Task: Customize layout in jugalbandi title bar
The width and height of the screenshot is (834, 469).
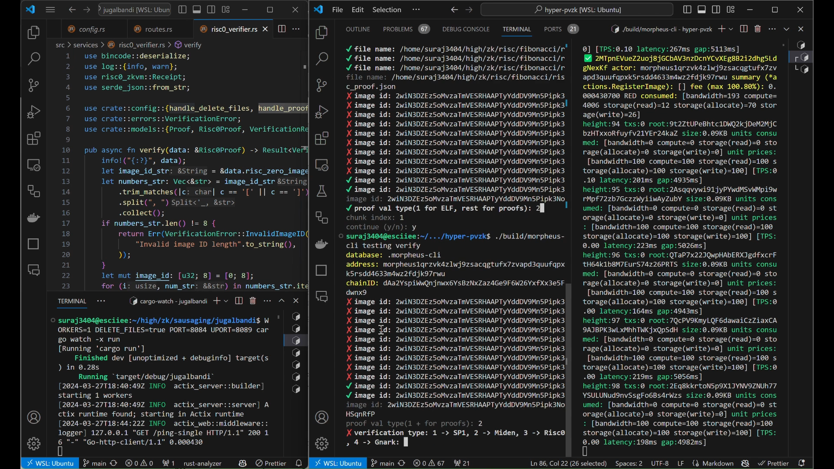Action: tap(225, 10)
